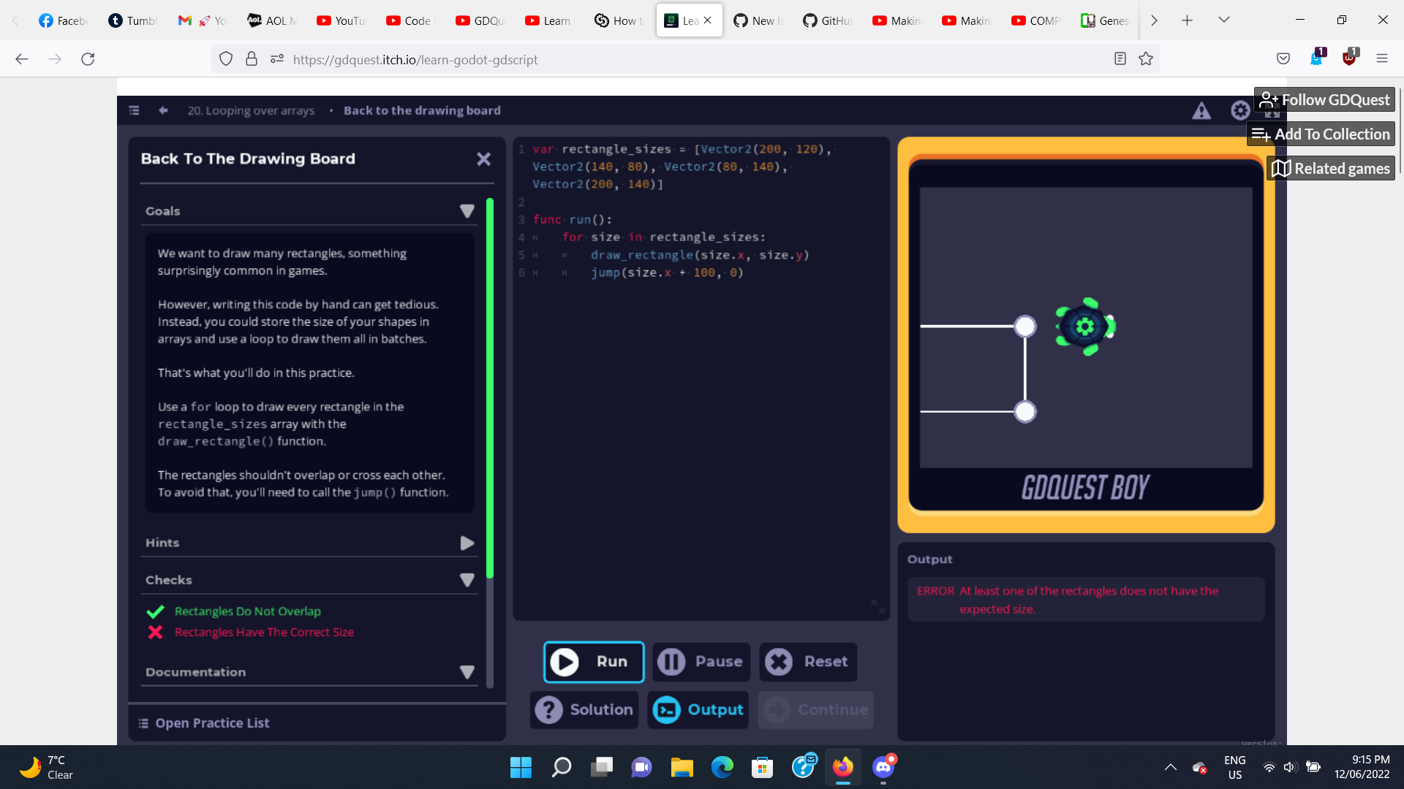Open the warning report triangle icon

click(x=1201, y=110)
